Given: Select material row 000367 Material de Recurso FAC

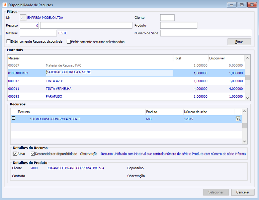Looking at the screenshot, I should 126,65.
